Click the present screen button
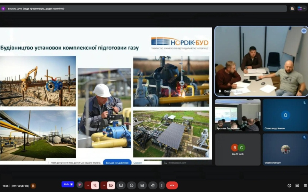The width and height of the screenshot is (308, 192). point(121,185)
